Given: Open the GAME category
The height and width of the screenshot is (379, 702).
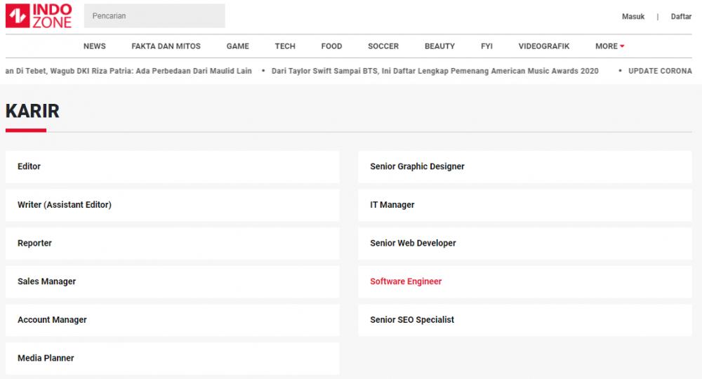Looking at the screenshot, I should [x=238, y=46].
